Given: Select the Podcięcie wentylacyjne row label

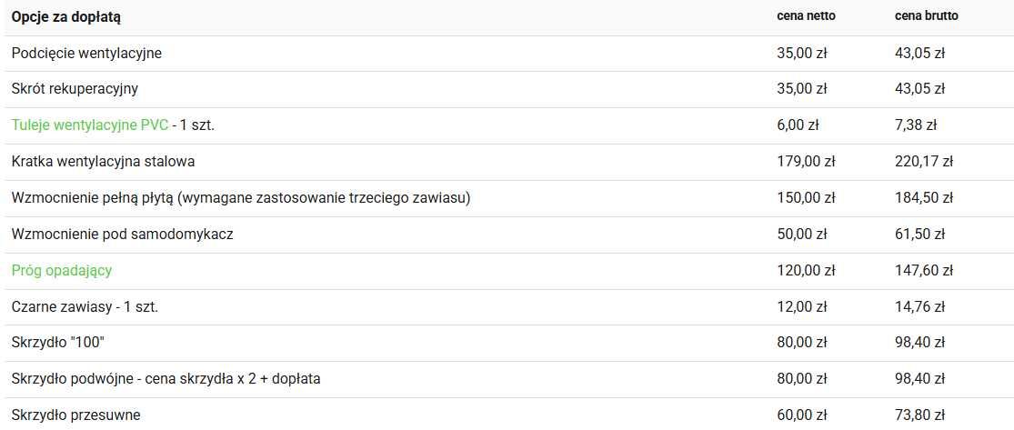Looking at the screenshot, I should point(86,54).
